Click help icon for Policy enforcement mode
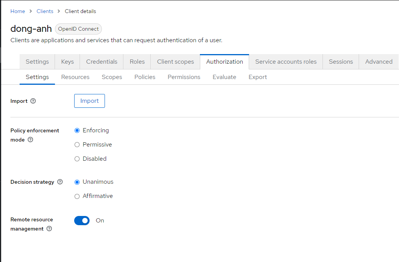399x262 pixels. (30, 140)
